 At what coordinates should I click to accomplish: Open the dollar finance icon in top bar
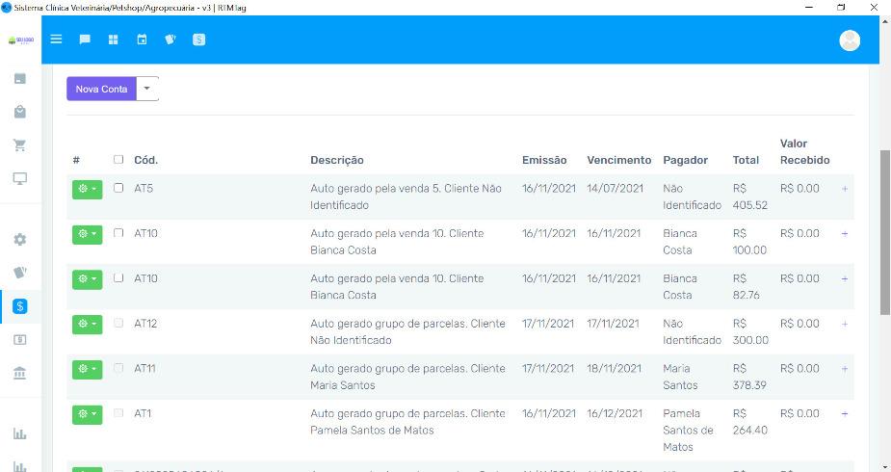point(198,39)
